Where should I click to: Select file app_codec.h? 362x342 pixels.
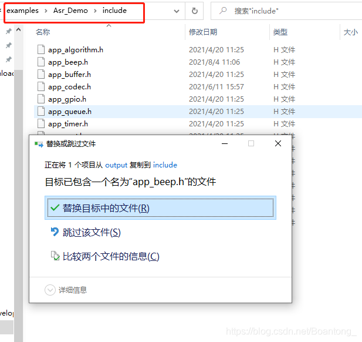tap(69, 87)
